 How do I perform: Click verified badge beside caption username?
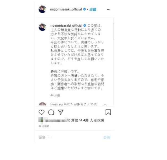coord(85,26)
